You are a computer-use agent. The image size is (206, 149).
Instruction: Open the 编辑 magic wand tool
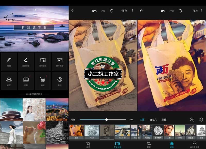tap(9, 62)
